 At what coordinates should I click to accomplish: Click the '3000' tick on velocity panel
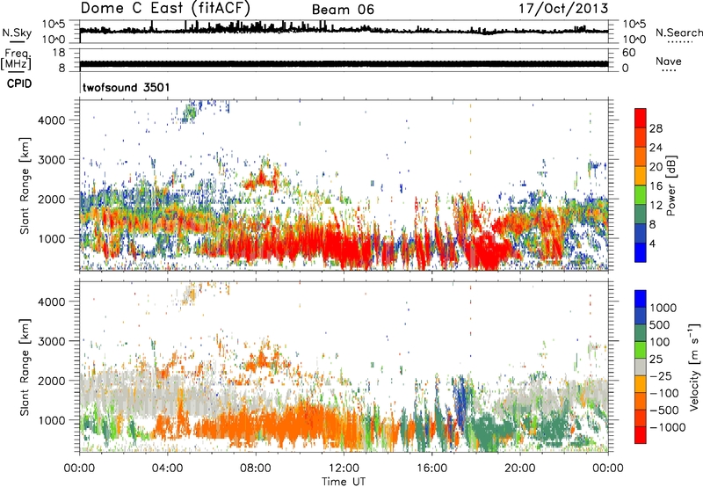51,341
